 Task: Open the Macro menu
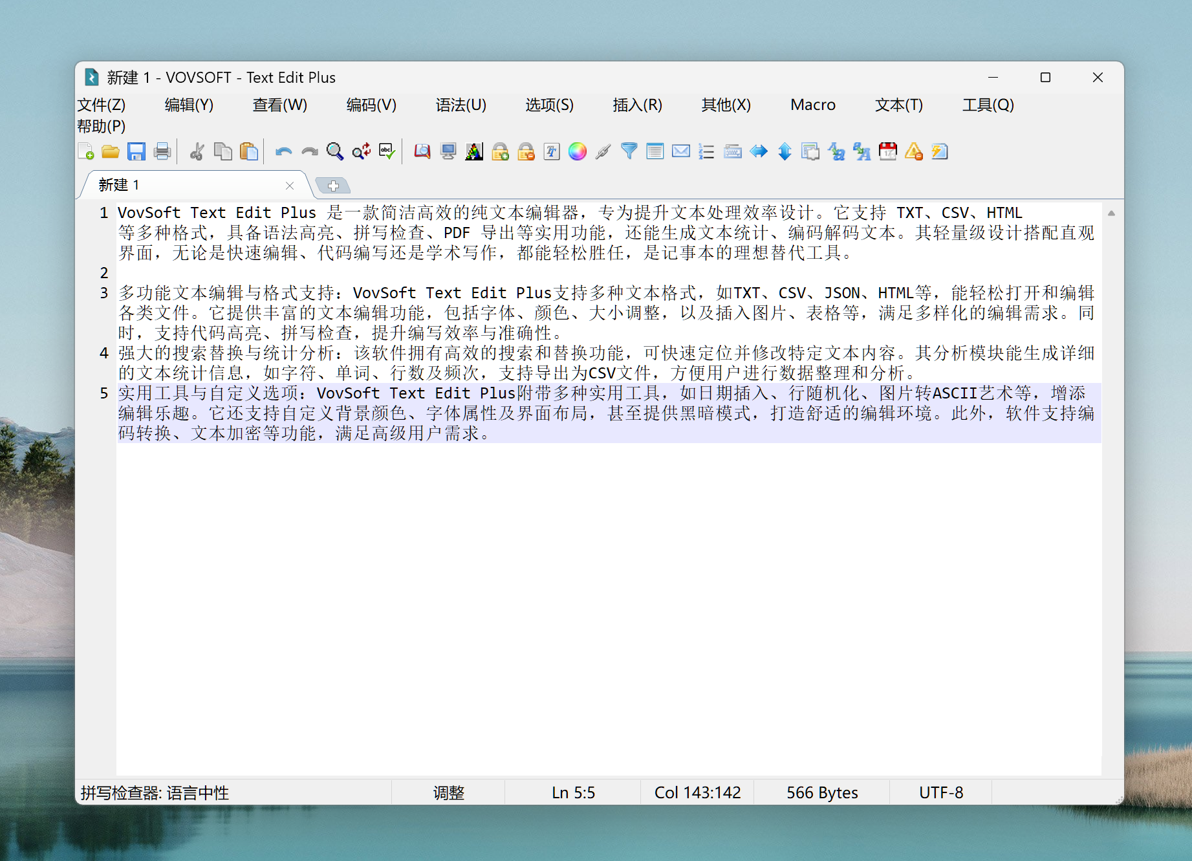point(813,105)
